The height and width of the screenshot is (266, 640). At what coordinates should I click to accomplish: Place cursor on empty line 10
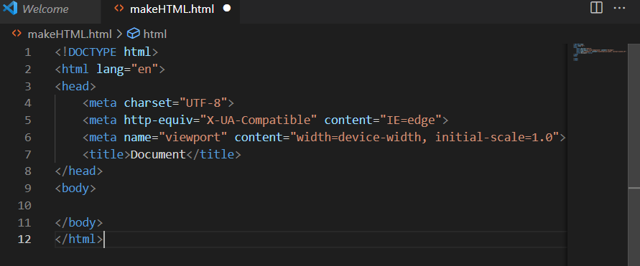coord(310,205)
